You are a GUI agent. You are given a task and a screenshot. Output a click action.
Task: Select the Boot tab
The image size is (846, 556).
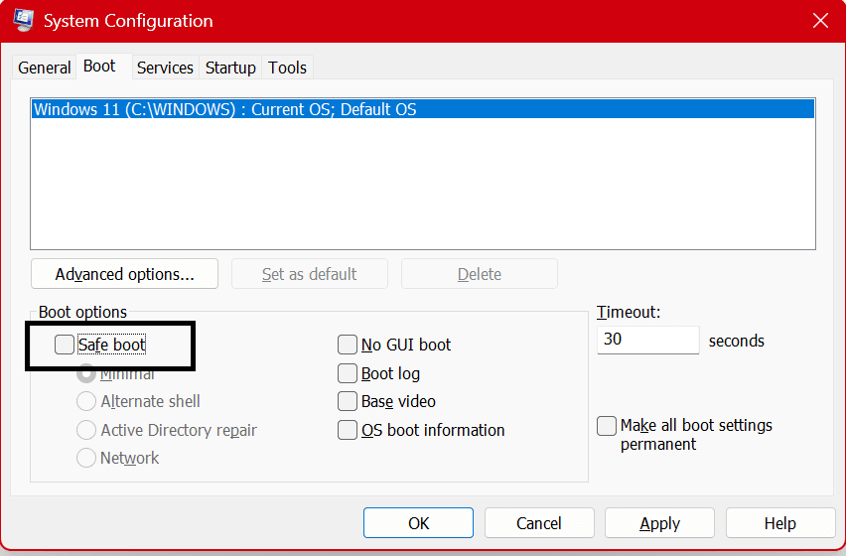click(x=104, y=67)
